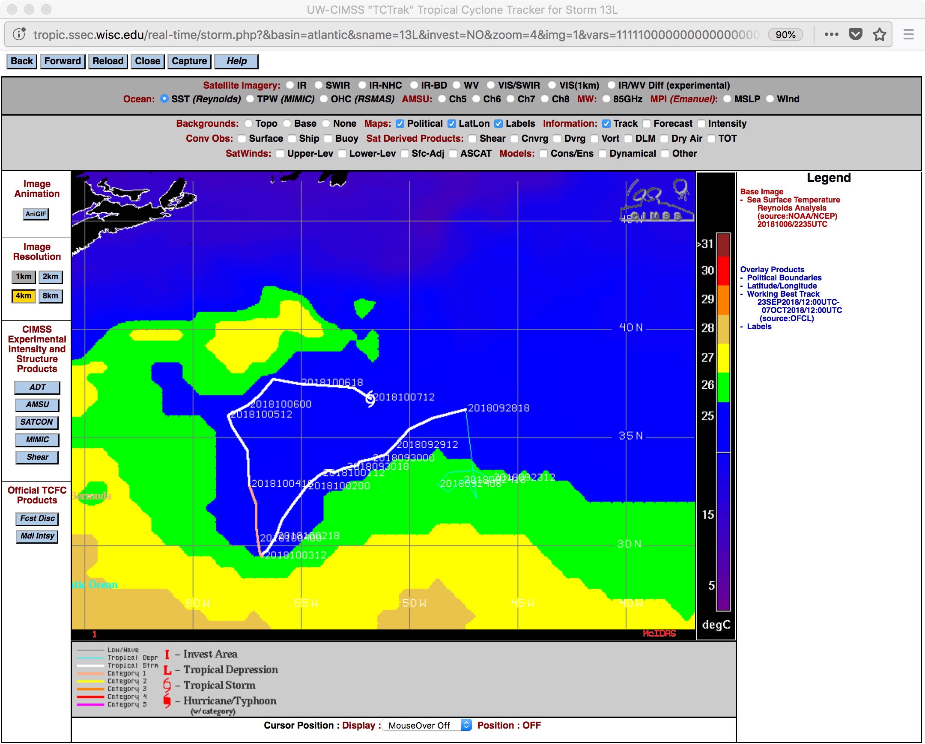The height and width of the screenshot is (744, 925).
Task: Click the tropical storm symbol at 2018100712
Action: click(370, 399)
